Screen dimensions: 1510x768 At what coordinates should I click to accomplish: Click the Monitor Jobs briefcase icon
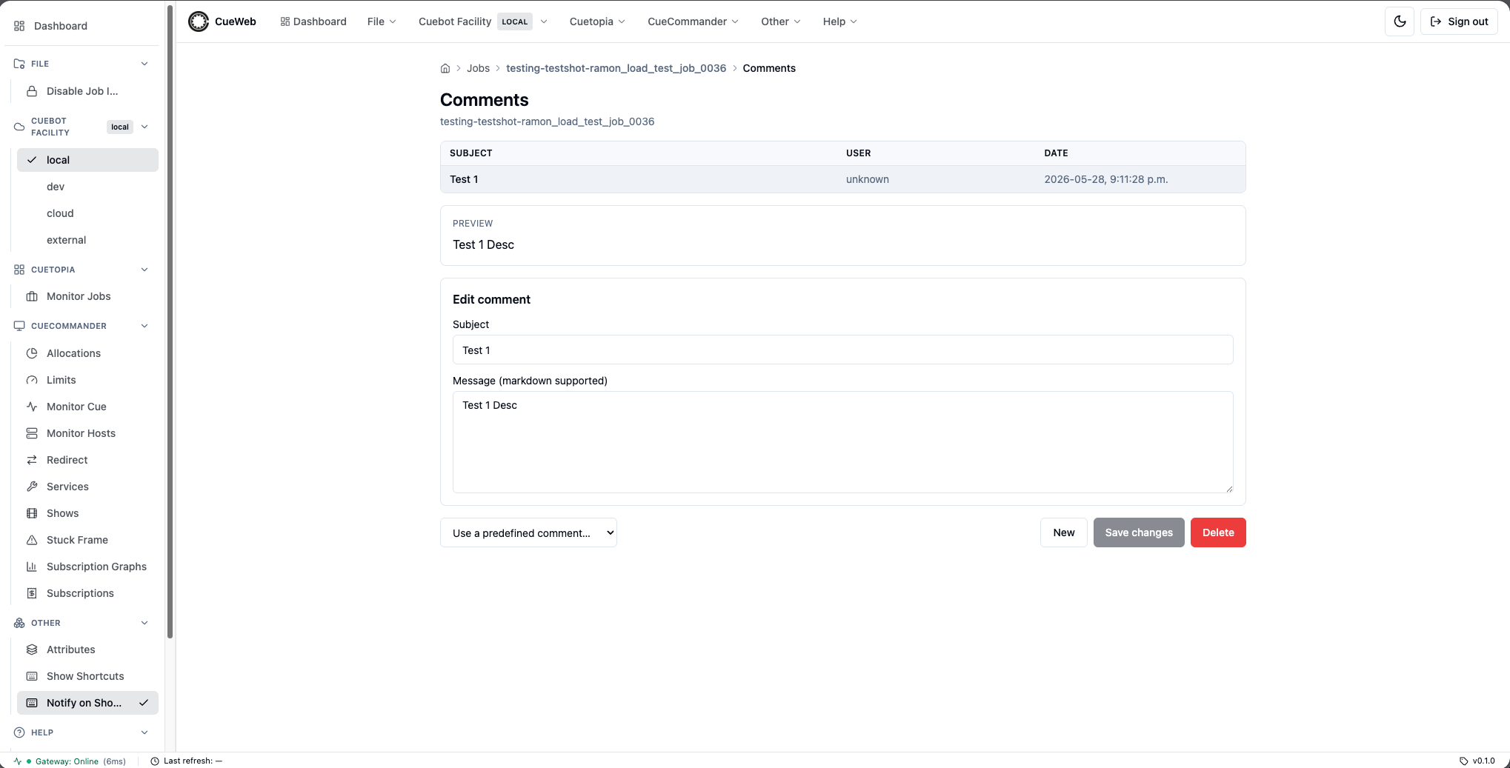[x=32, y=296]
